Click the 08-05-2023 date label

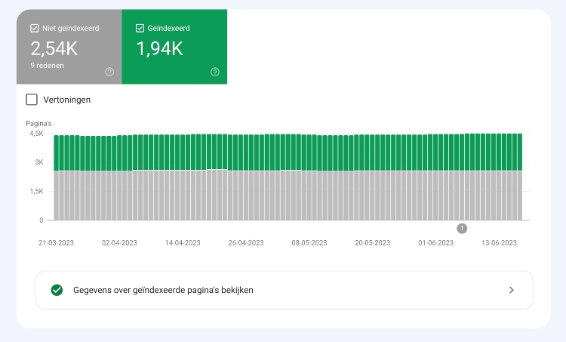[x=309, y=243]
